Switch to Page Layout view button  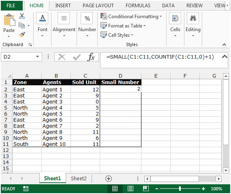coord(130,189)
